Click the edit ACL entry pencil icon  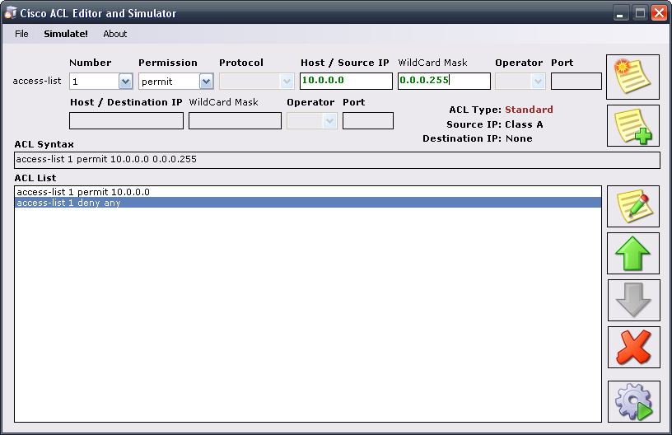633,206
